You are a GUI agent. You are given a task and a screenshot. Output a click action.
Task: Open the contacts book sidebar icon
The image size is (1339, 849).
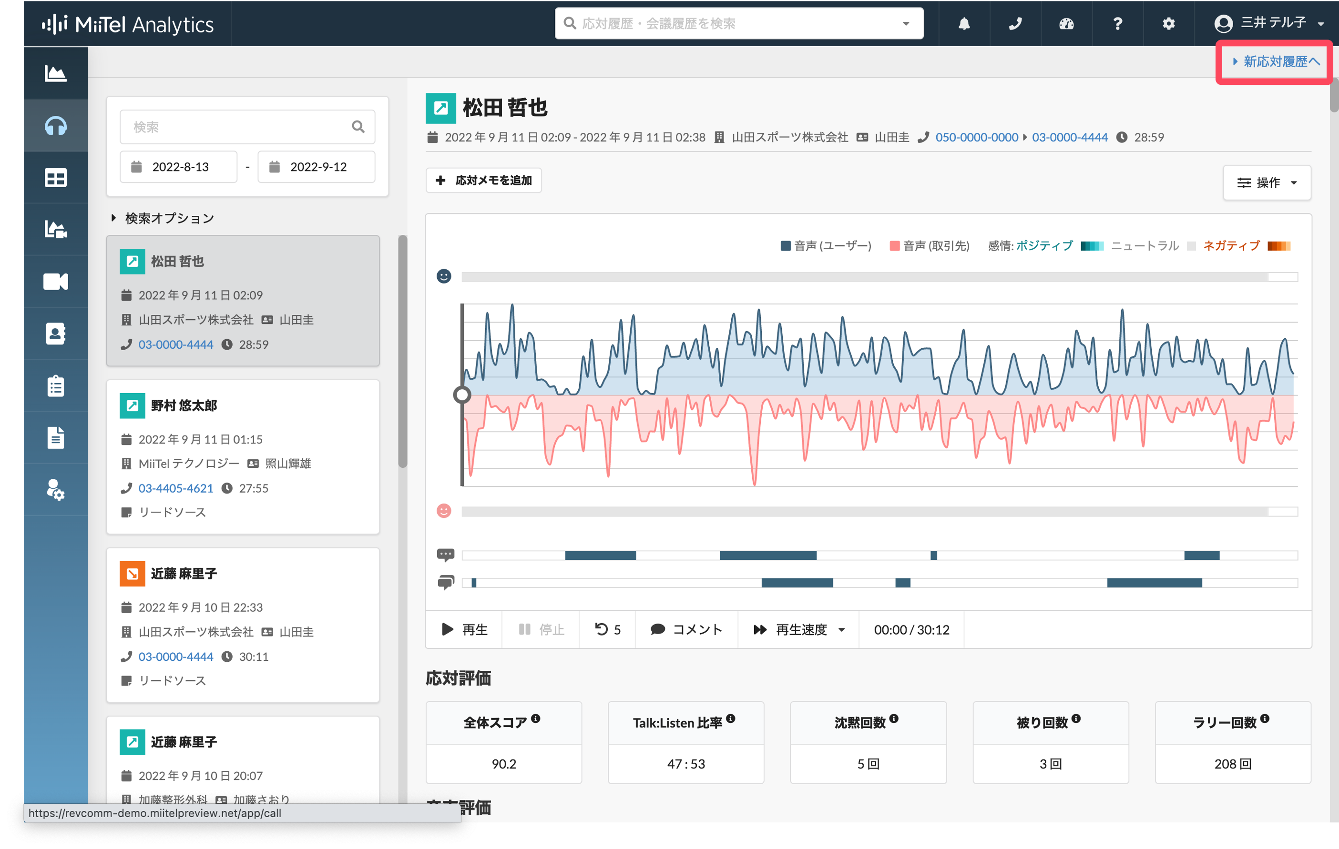tap(56, 334)
